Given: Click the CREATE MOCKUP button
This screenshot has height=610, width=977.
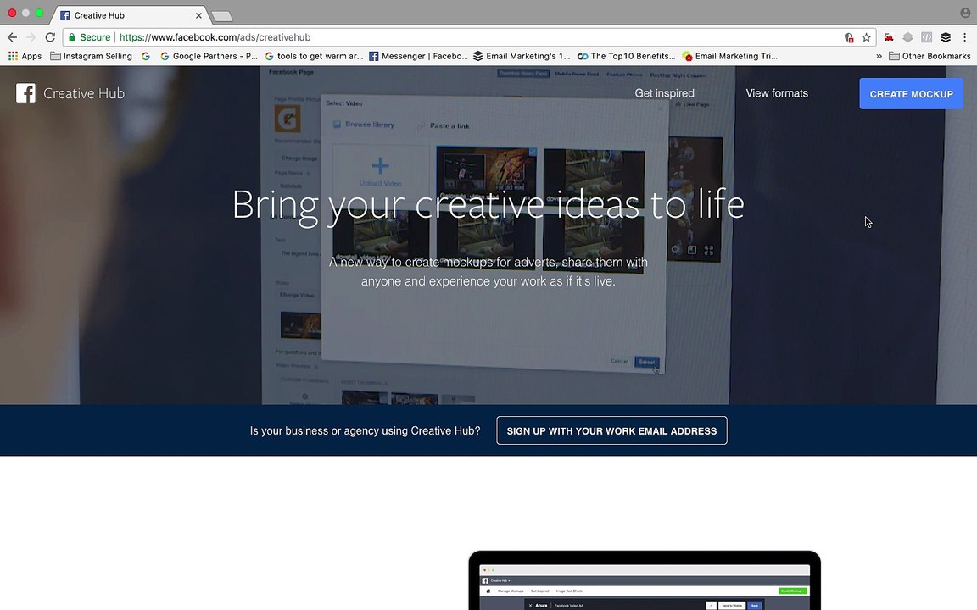Looking at the screenshot, I should [911, 94].
